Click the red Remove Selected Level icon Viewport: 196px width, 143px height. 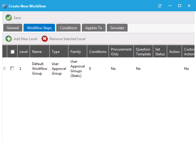[45, 39]
